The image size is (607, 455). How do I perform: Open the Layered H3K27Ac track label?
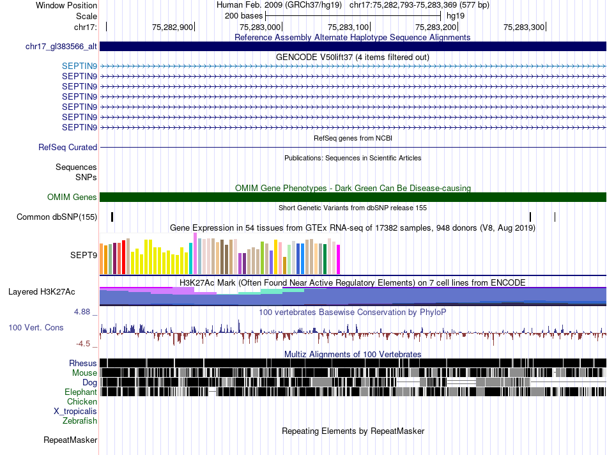pos(42,292)
